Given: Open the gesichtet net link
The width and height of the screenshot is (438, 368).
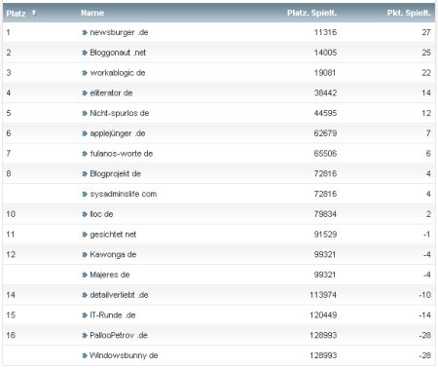Looking at the screenshot, I should (x=113, y=235).
